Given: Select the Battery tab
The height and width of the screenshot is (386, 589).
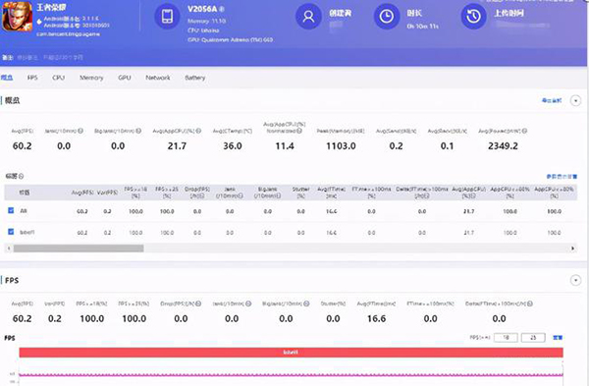Looking at the screenshot, I should tap(195, 78).
